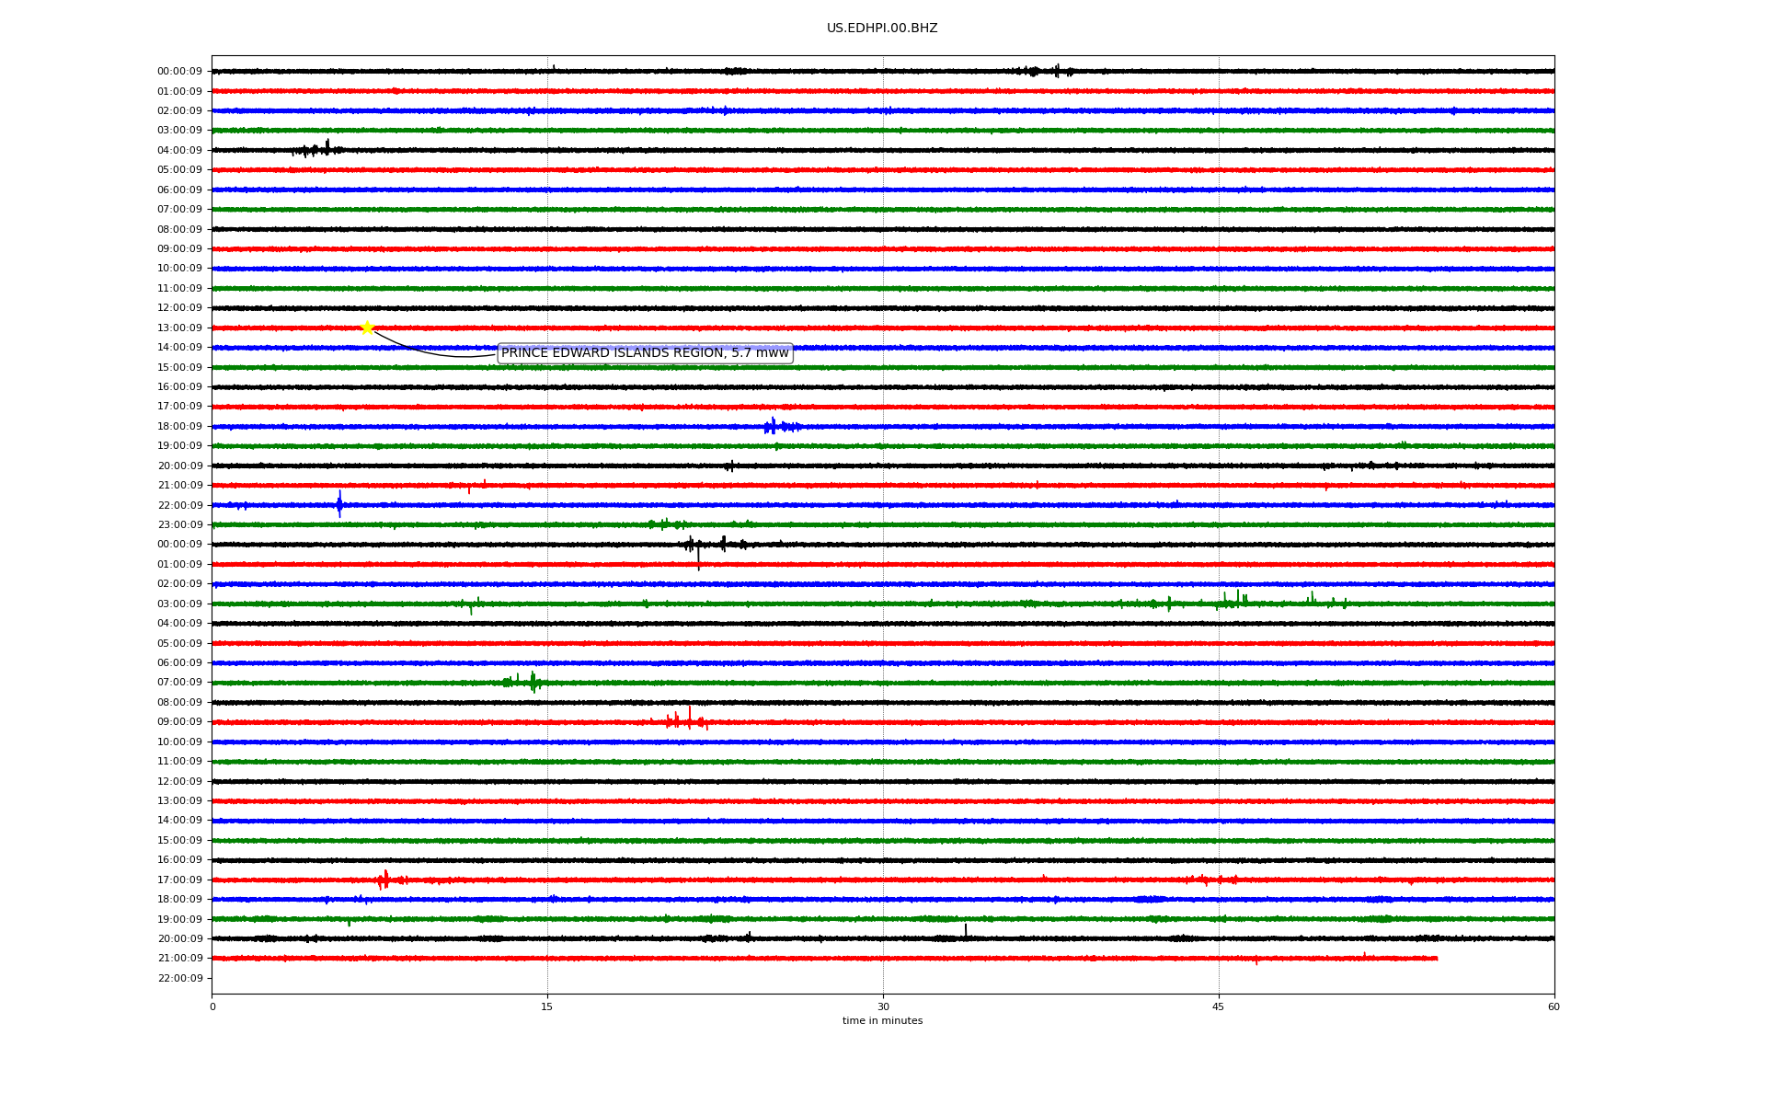Click the 45 tick label on the x-axis
Screen dimensions: 1766x1104
[x=1219, y=1007]
